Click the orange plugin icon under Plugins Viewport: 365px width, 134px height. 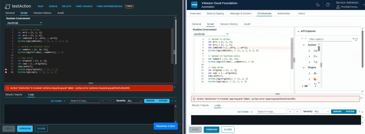tap(315, 79)
